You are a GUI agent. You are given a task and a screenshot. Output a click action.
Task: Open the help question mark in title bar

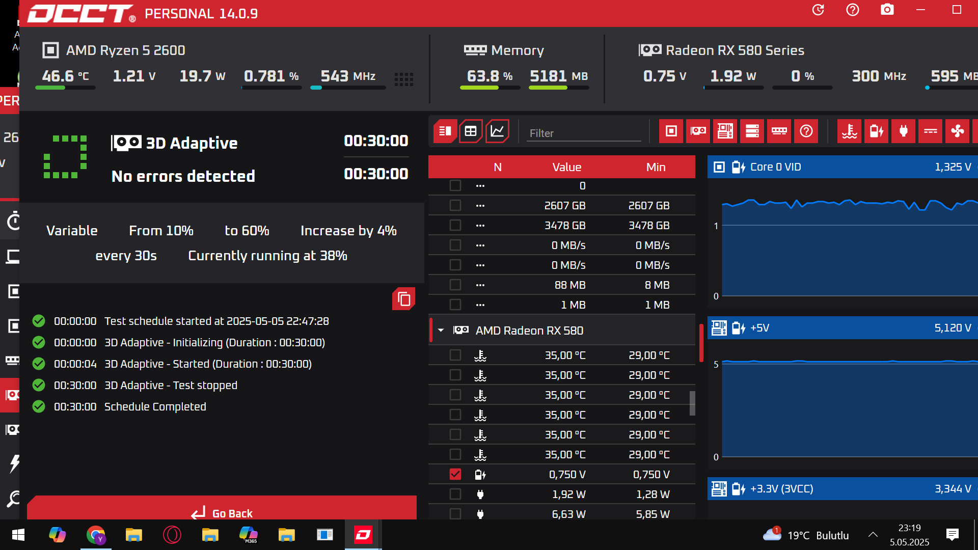(852, 10)
